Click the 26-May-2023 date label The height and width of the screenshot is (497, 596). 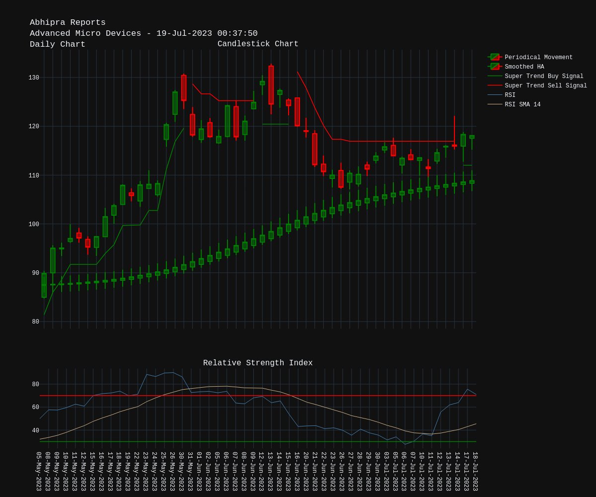173,471
